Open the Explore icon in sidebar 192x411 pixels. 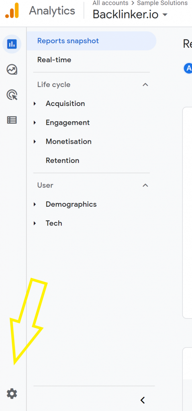point(12,70)
